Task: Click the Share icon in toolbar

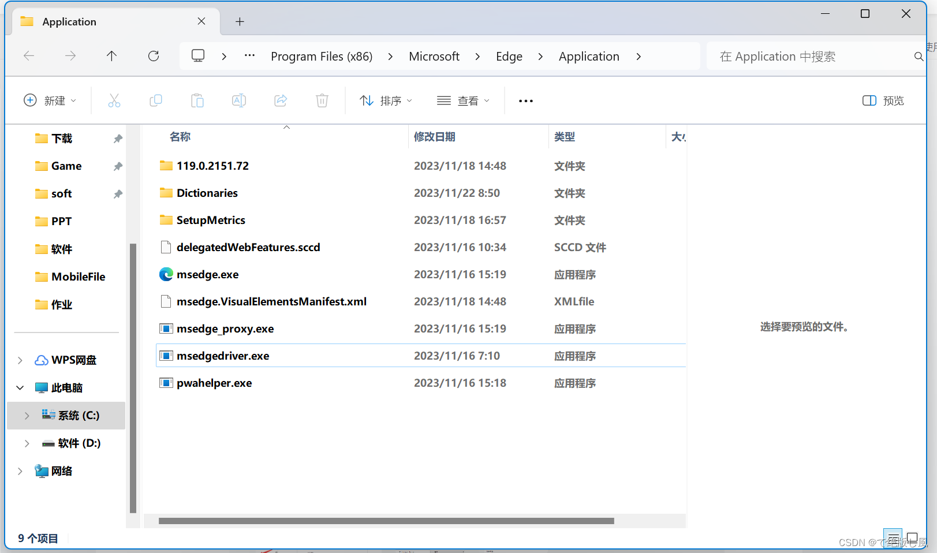Action: click(281, 100)
